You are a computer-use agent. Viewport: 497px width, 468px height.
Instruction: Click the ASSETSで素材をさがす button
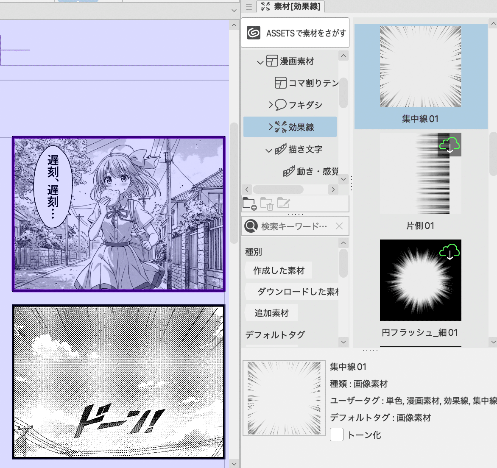click(295, 33)
